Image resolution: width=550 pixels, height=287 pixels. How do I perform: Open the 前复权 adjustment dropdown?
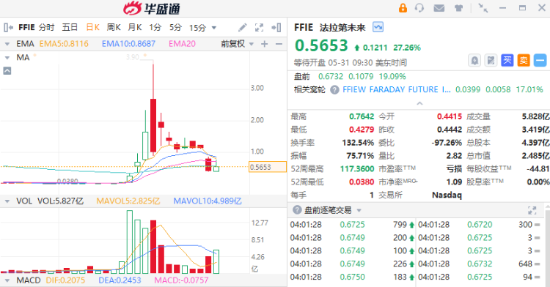(238, 44)
